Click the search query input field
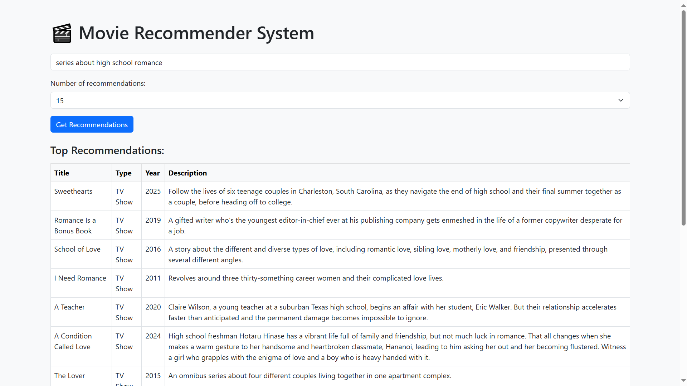The width and height of the screenshot is (687, 386). [340, 62]
